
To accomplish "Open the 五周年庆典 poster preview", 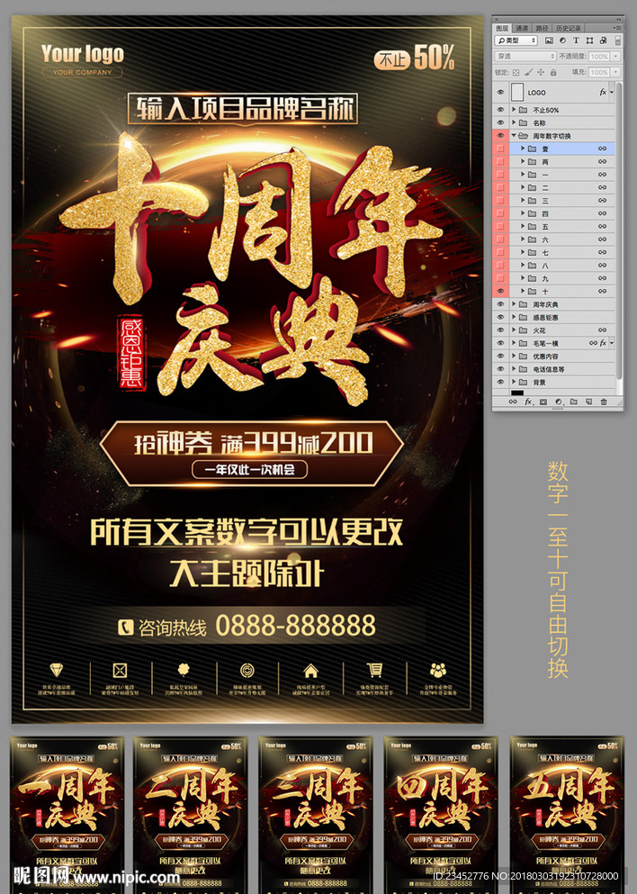I will click(x=567, y=814).
